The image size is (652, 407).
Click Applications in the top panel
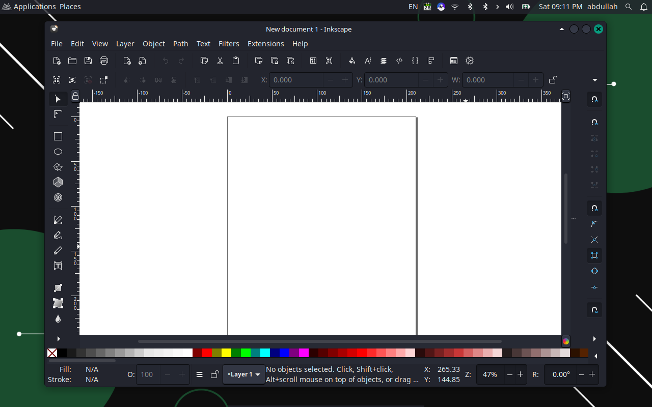(x=34, y=7)
